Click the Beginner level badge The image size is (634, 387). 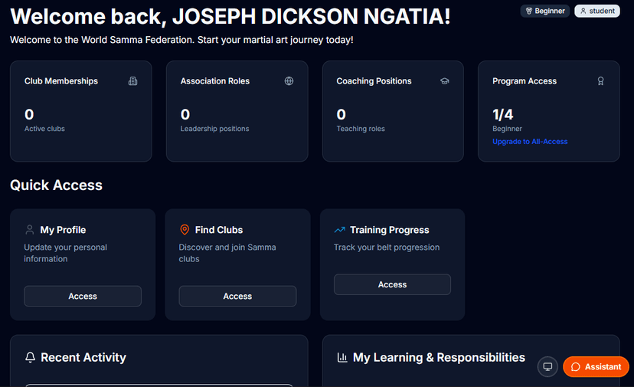coord(545,11)
